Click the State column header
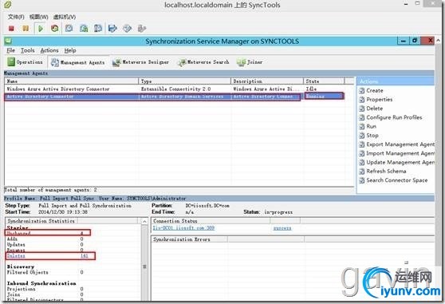 coord(324,81)
